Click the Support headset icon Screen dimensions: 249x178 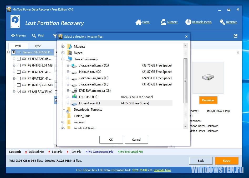pyautogui.click(x=163, y=22)
